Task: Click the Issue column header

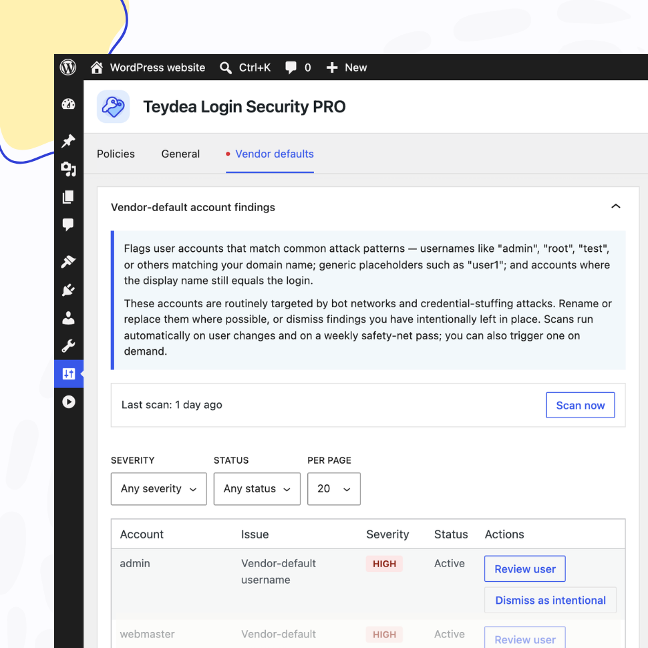Action: (255, 534)
